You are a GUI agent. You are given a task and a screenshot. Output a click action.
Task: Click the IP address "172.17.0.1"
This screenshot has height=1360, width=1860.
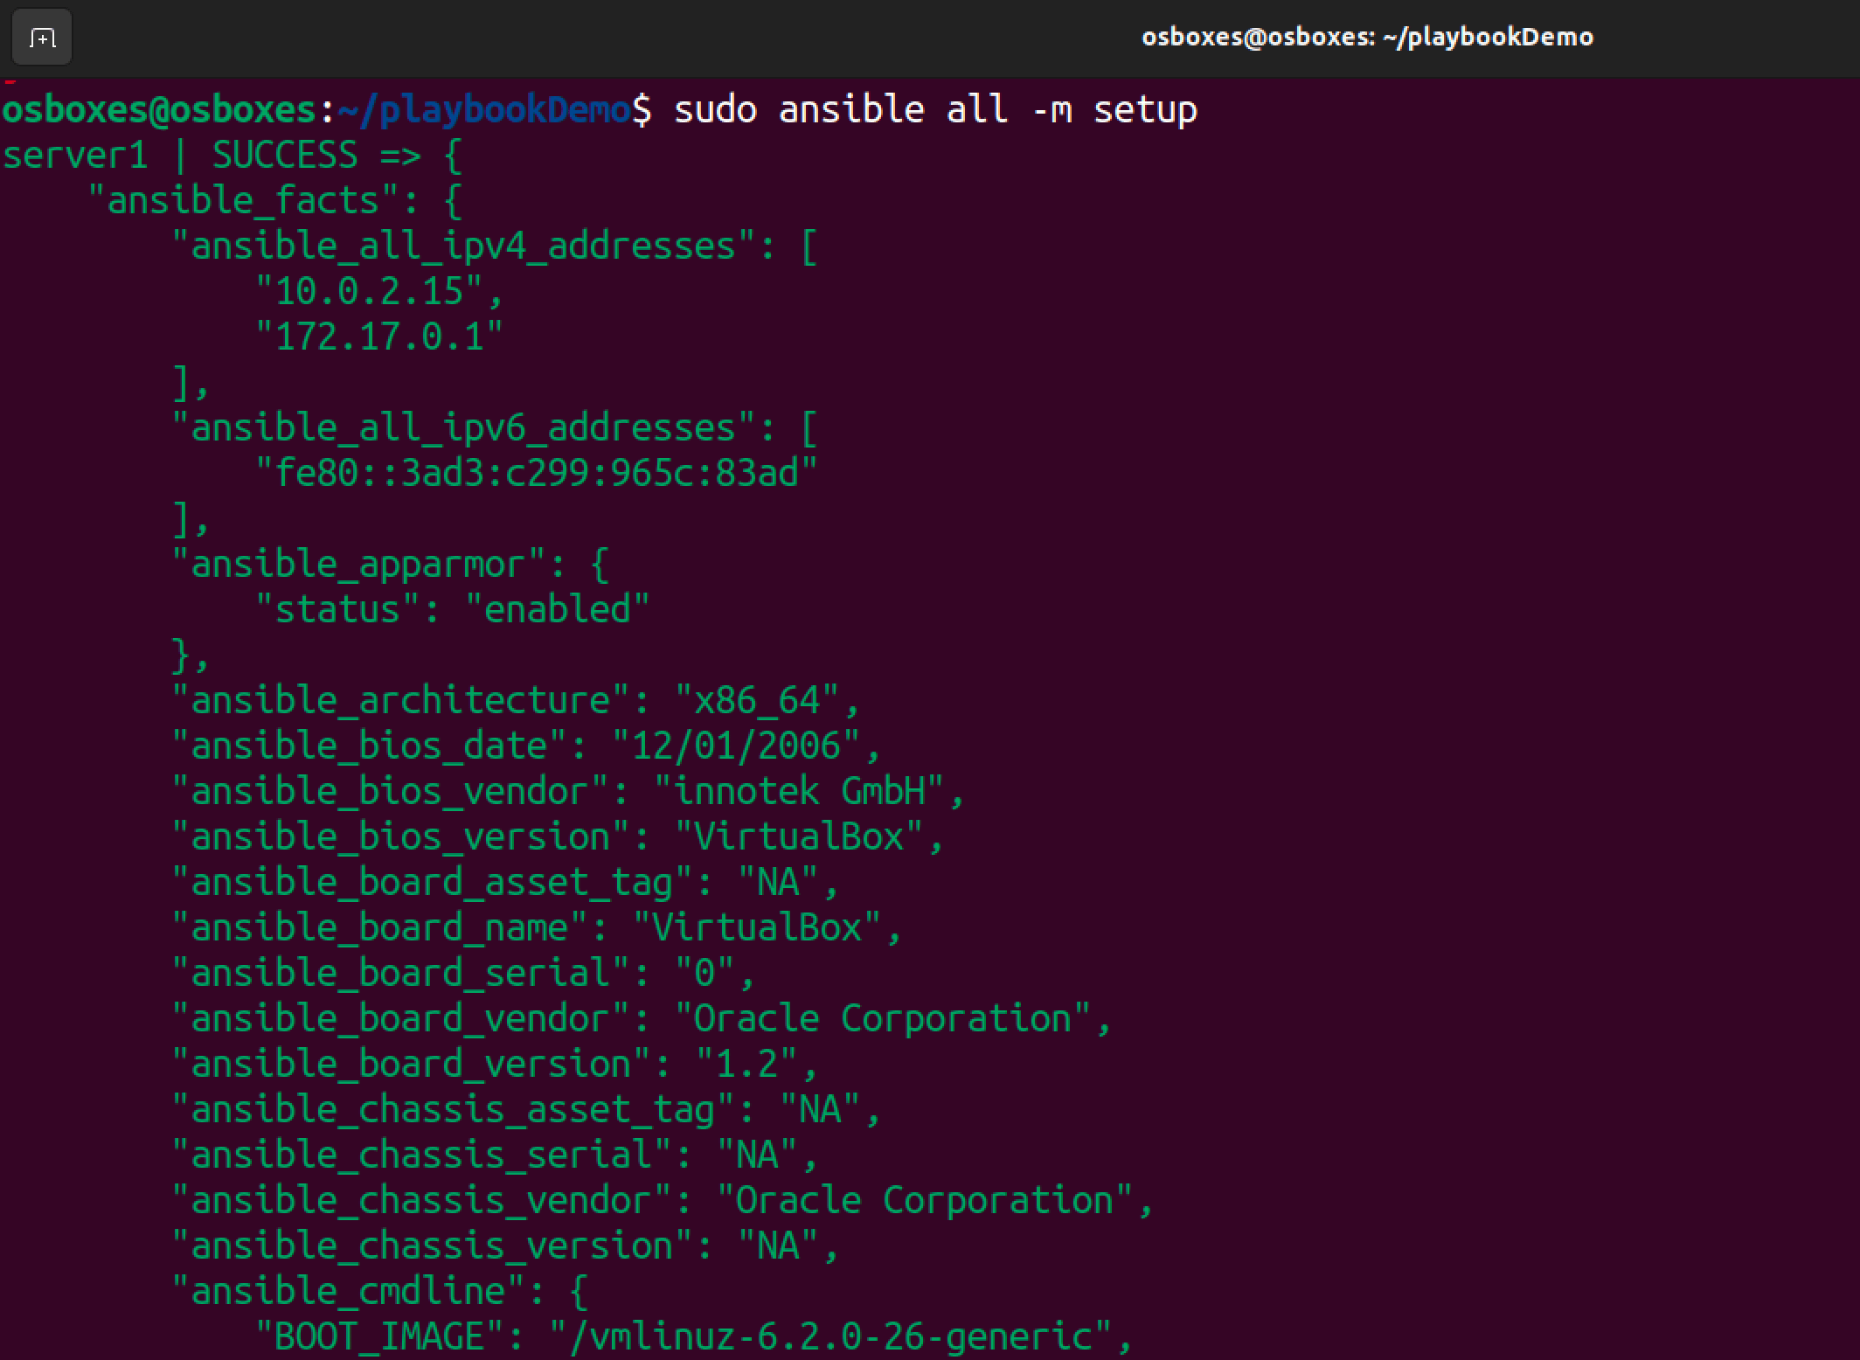point(379,337)
